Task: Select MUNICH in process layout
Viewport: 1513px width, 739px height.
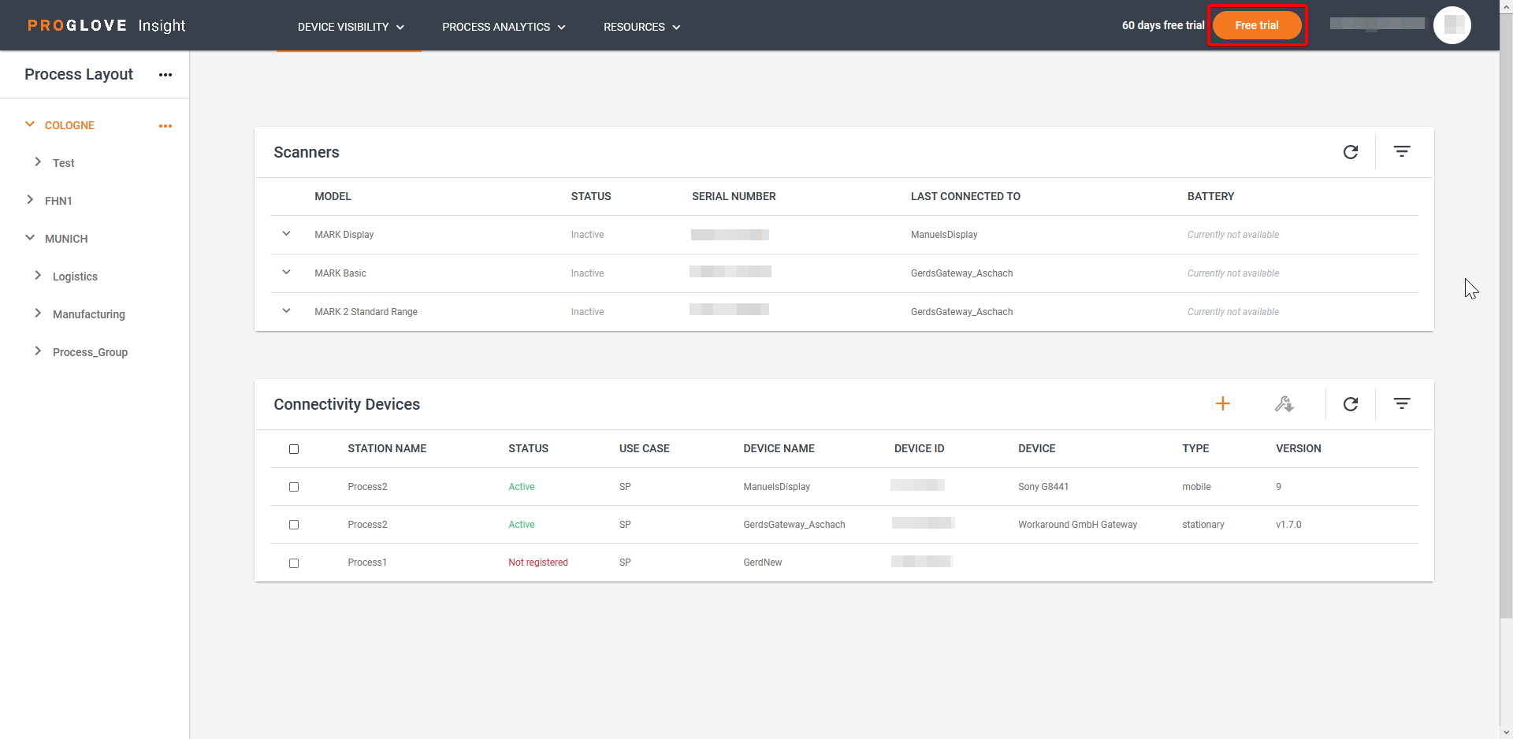Action: tap(66, 239)
